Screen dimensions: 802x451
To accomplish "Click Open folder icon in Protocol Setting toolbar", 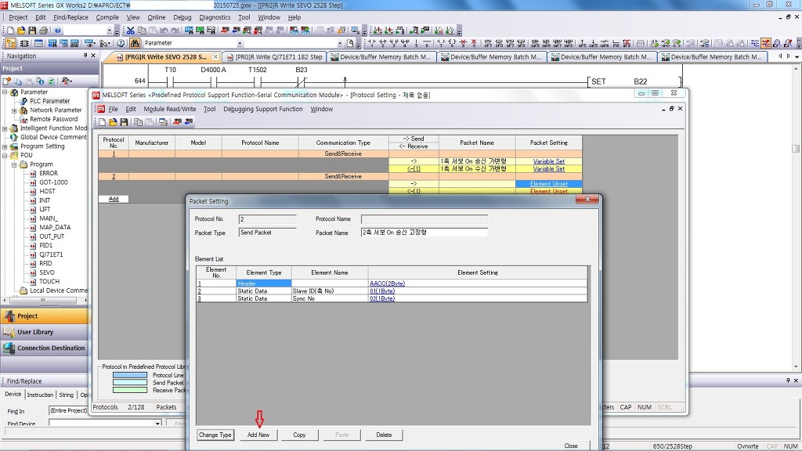I will (x=113, y=122).
